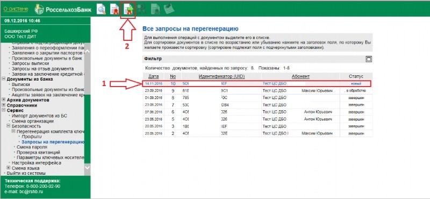This screenshot has width=430, height=199.
Task: Select request No 9 dated 23.09.2016
Action: 257,90
